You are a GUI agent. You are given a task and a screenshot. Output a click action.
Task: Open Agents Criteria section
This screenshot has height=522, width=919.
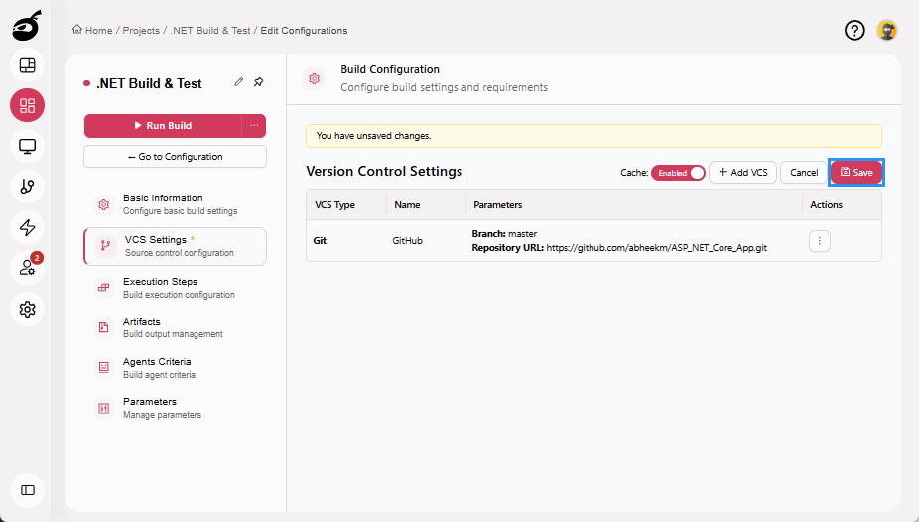point(175,368)
